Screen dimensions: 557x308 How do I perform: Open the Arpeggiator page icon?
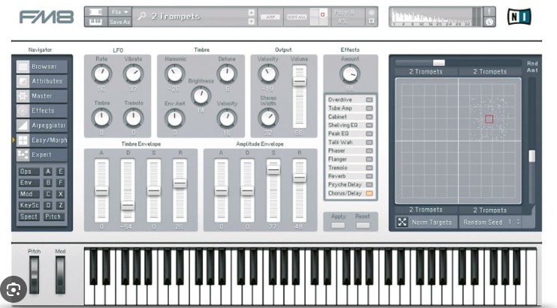(23, 125)
